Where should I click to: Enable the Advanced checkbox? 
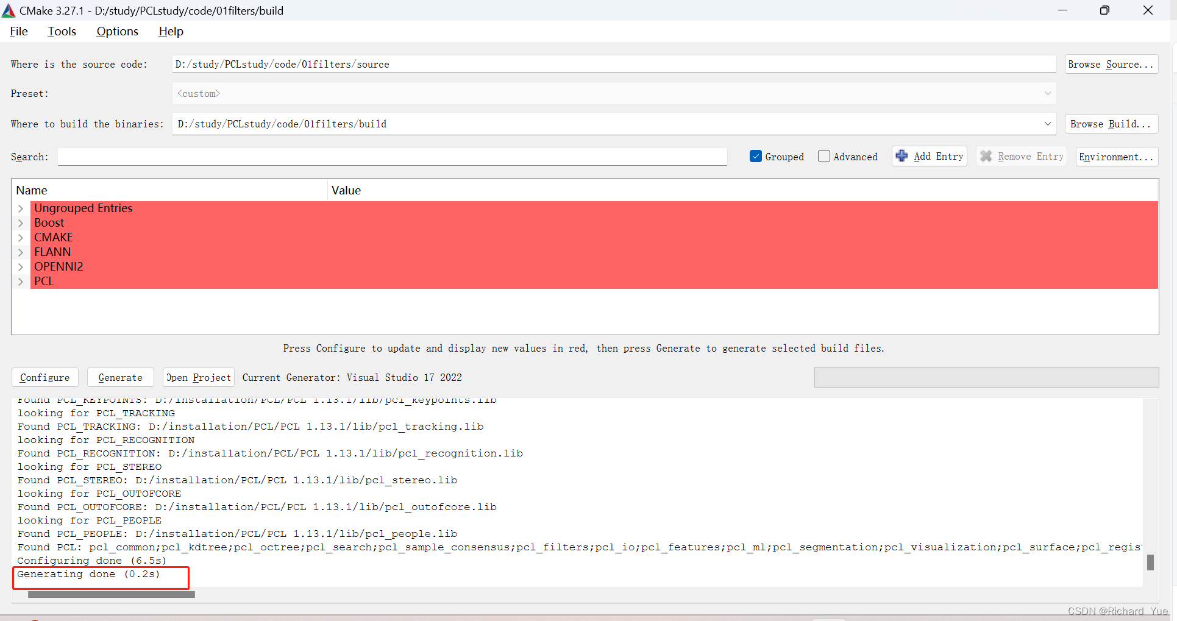tap(823, 157)
